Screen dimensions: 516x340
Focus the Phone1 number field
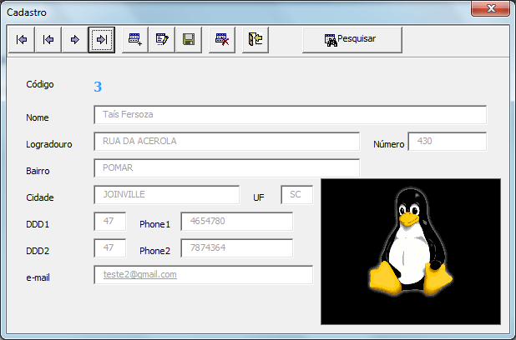point(236,222)
